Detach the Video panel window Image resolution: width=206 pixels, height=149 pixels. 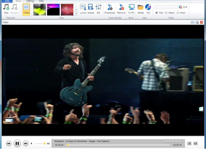click(197, 22)
